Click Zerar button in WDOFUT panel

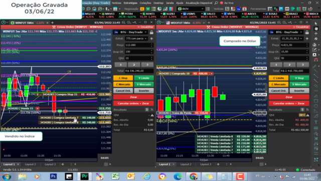point(289,97)
